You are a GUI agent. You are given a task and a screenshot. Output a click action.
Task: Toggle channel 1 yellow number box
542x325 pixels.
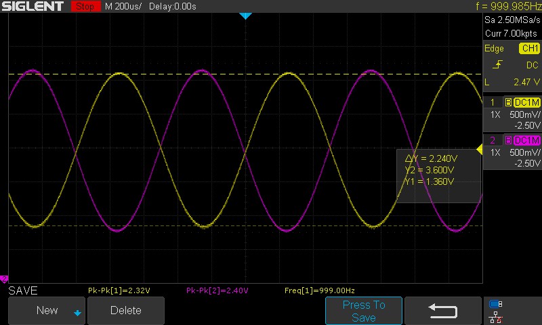[493, 102]
